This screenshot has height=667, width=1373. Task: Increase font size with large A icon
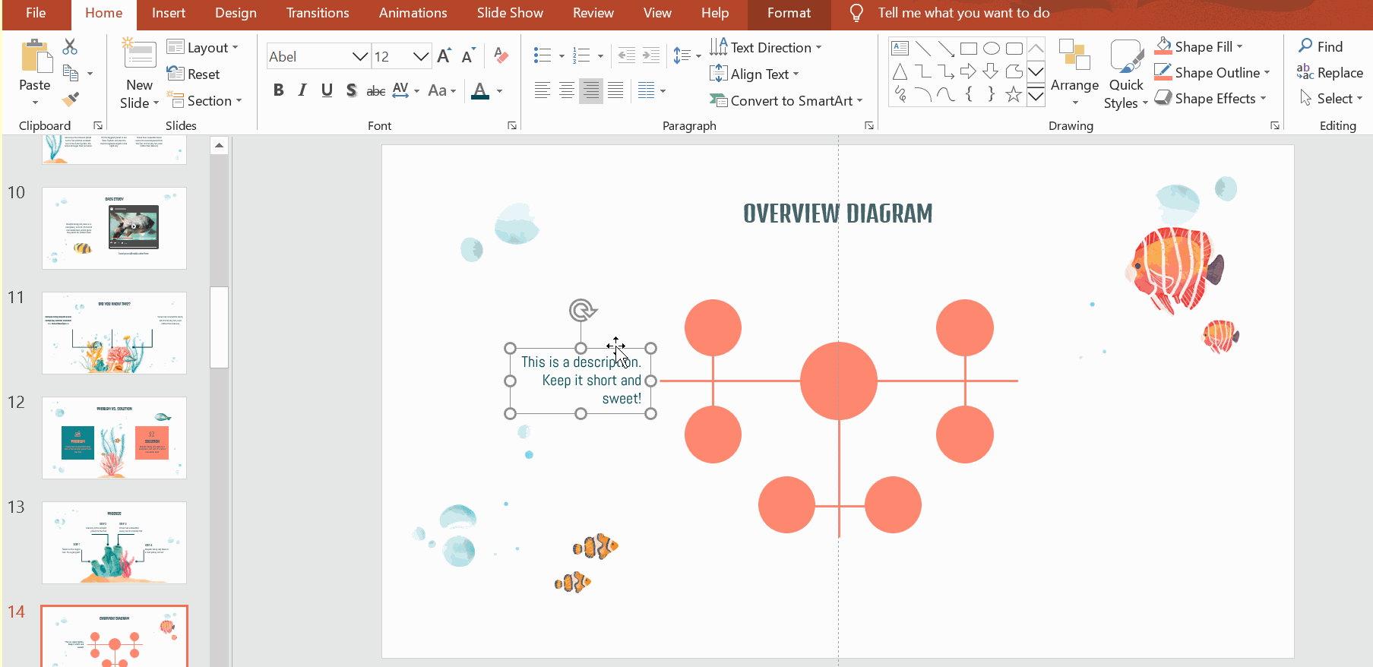point(444,55)
